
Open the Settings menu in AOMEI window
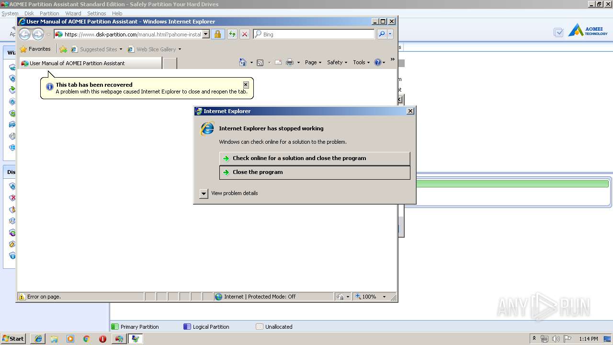tap(97, 13)
